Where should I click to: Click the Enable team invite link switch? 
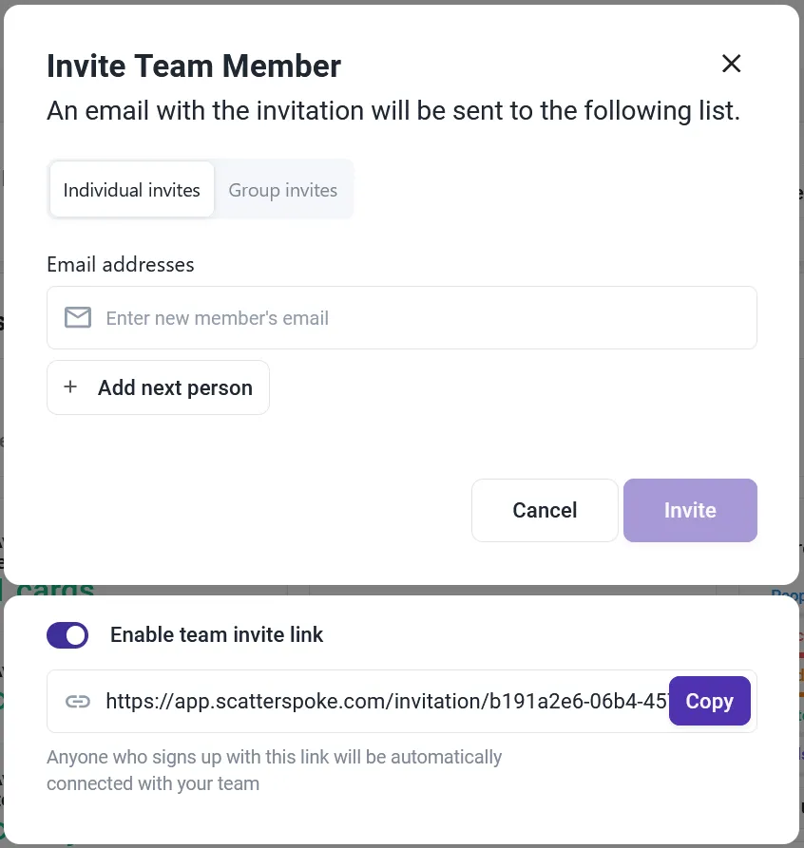click(x=67, y=634)
